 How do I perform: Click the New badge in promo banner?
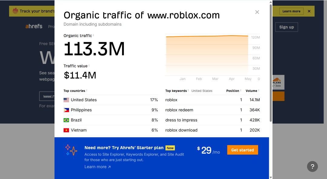(x=170, y=148)
